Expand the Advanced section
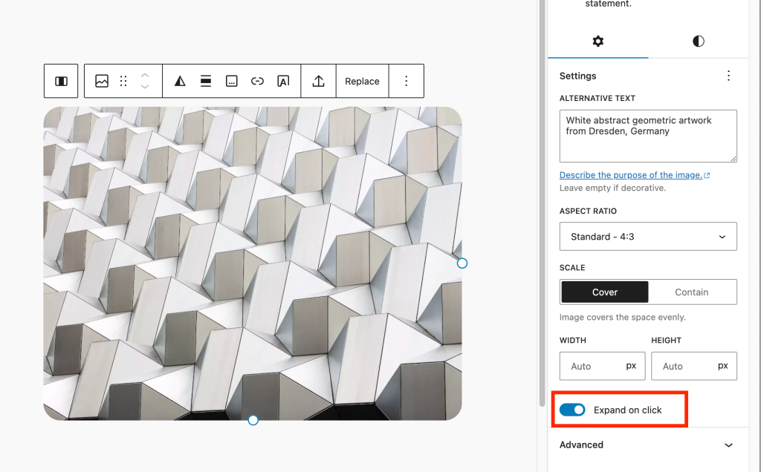This screenshot has width=761, height=472. click(648, 445)
